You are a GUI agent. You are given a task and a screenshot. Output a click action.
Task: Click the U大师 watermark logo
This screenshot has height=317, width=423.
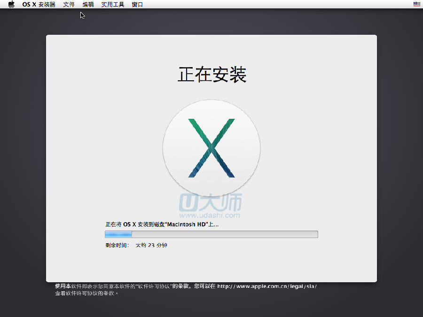pyautogui.click(x=211, y=202)
